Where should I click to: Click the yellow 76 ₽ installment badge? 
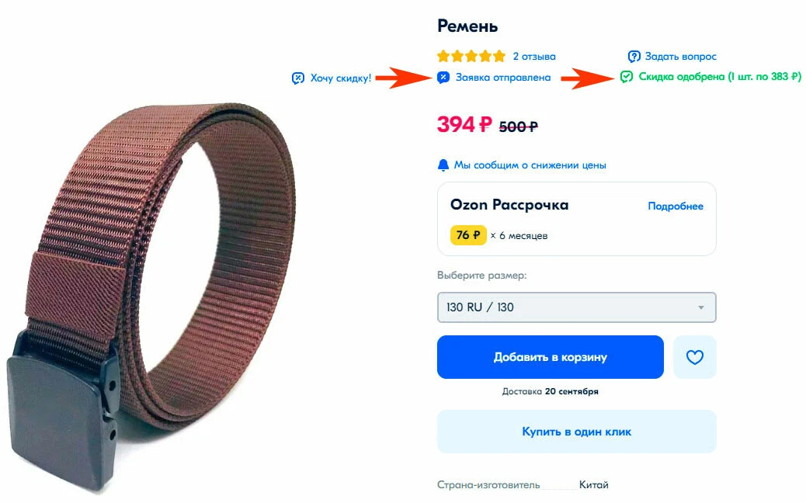click(x=468, y=235)
